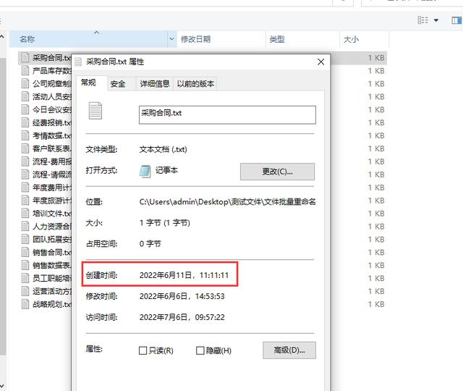Click the 高级(D)... button

pyautogui.click(x=289, y=350)
